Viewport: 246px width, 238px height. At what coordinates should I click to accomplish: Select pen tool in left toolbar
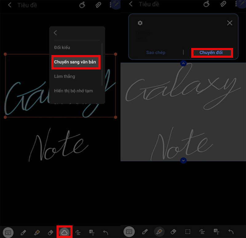point(23,232)
